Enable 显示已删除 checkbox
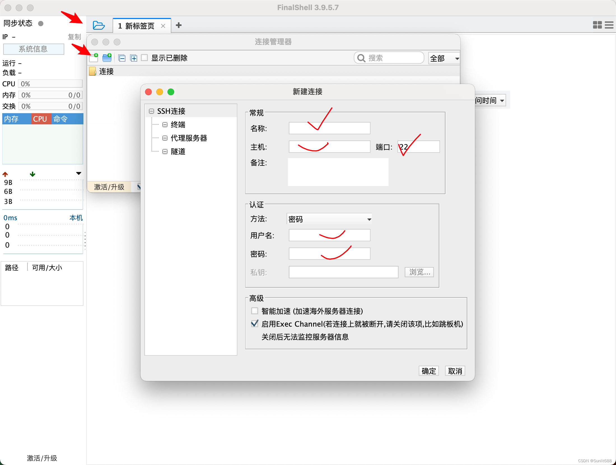616x465 pixels. coord(144,58)
